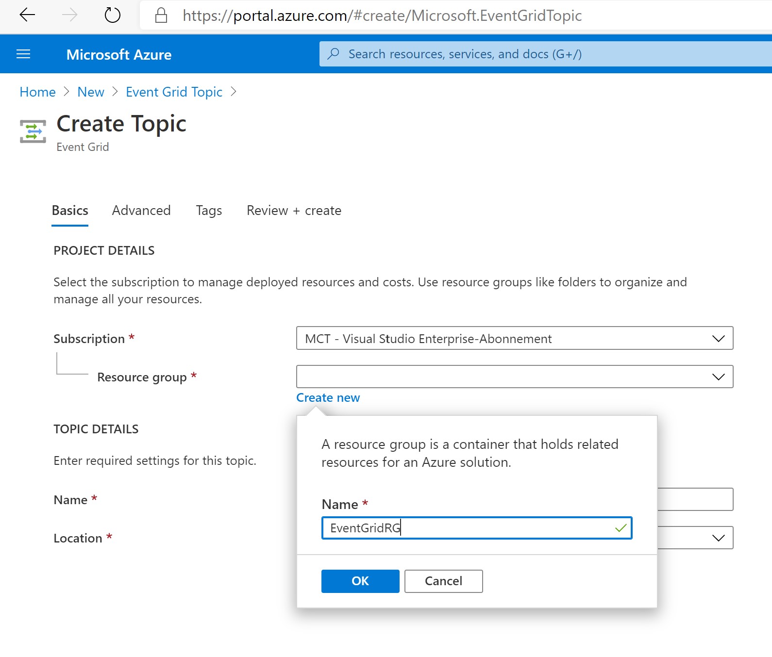Switch to the Advanced tab
This screenshot has width=772, height=657.
coord(141,210)
